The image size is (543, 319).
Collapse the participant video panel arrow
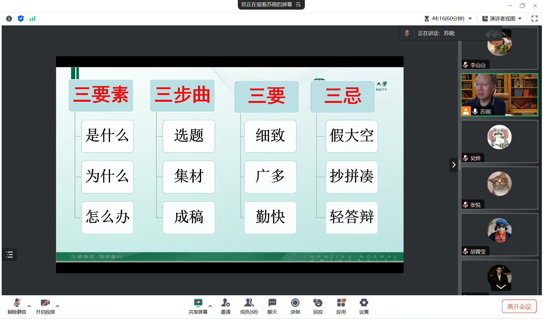(x=454, y=165)
